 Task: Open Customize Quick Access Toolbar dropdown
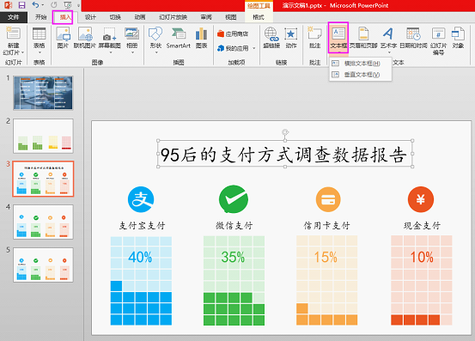(78, 5)
